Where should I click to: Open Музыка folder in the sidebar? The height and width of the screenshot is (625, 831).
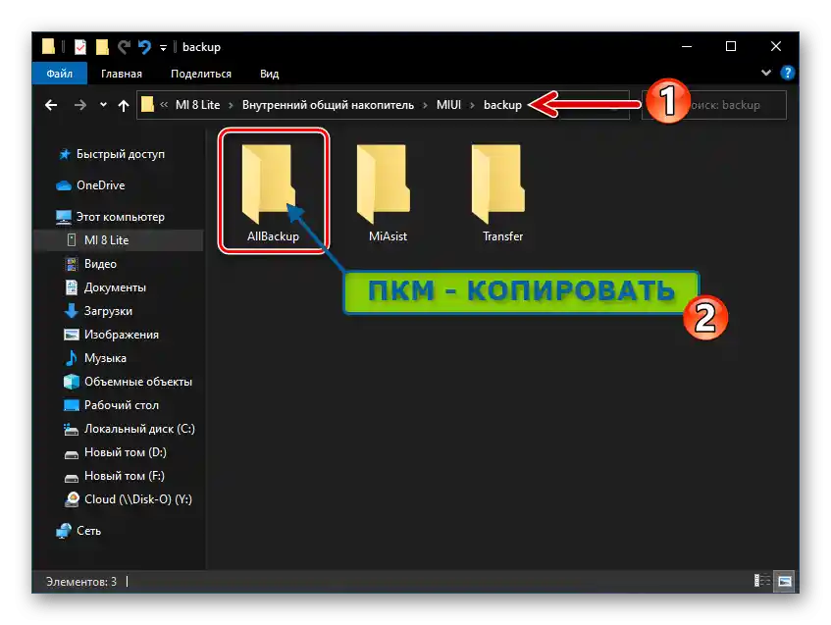95,358
